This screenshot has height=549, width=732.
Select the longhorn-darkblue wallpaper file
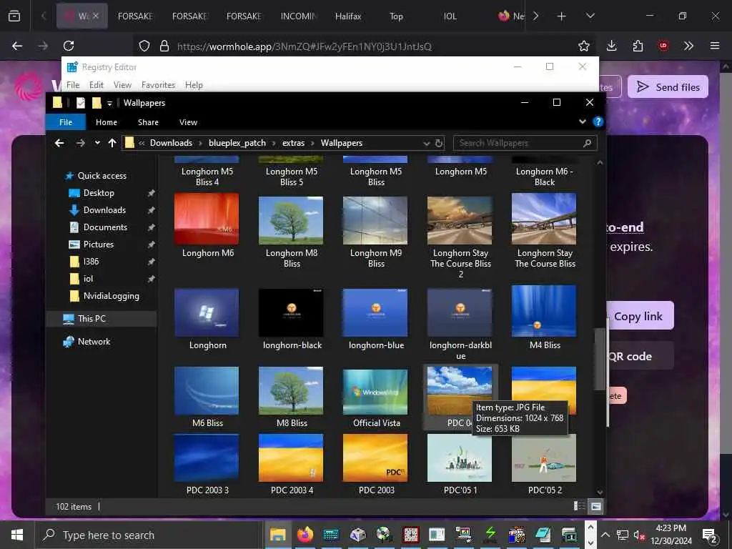point(460,312)
